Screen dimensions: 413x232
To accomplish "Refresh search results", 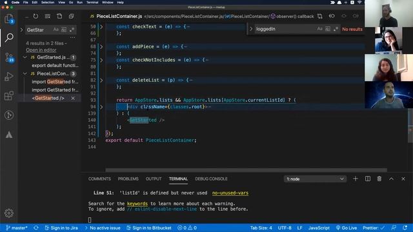I will point(35,16).
